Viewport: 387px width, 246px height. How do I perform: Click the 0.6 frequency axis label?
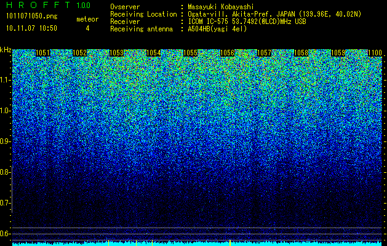coord(5,234)
